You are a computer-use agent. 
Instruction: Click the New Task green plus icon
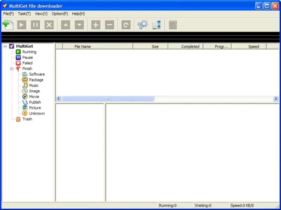[x=8, y=24]
